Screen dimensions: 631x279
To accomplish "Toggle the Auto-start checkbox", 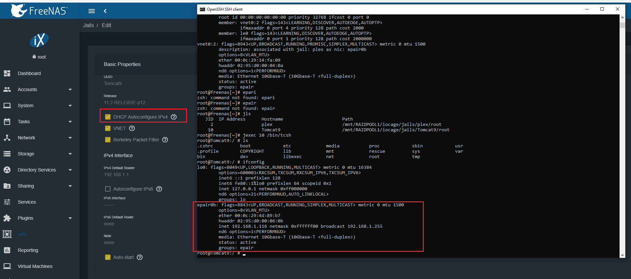I will click(108, 257).
